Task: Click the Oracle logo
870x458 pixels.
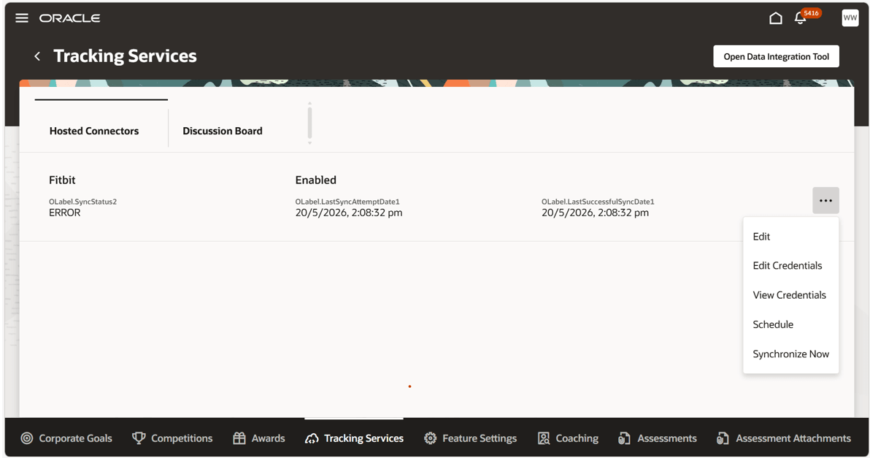Action: coord(69,18)
